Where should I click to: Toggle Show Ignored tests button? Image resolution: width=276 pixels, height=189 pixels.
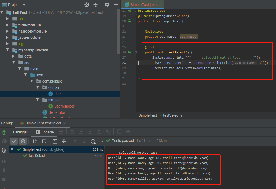[x=23, y=141]
